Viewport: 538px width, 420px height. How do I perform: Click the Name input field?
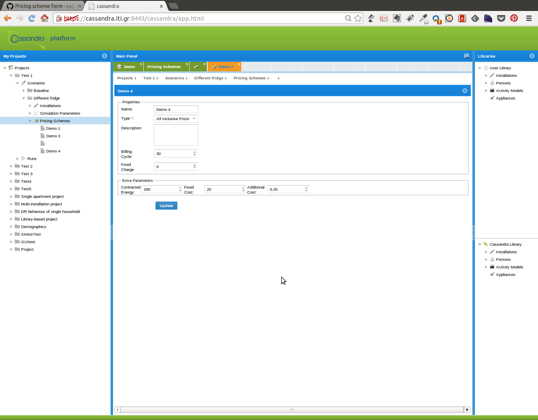pos(176,109)
